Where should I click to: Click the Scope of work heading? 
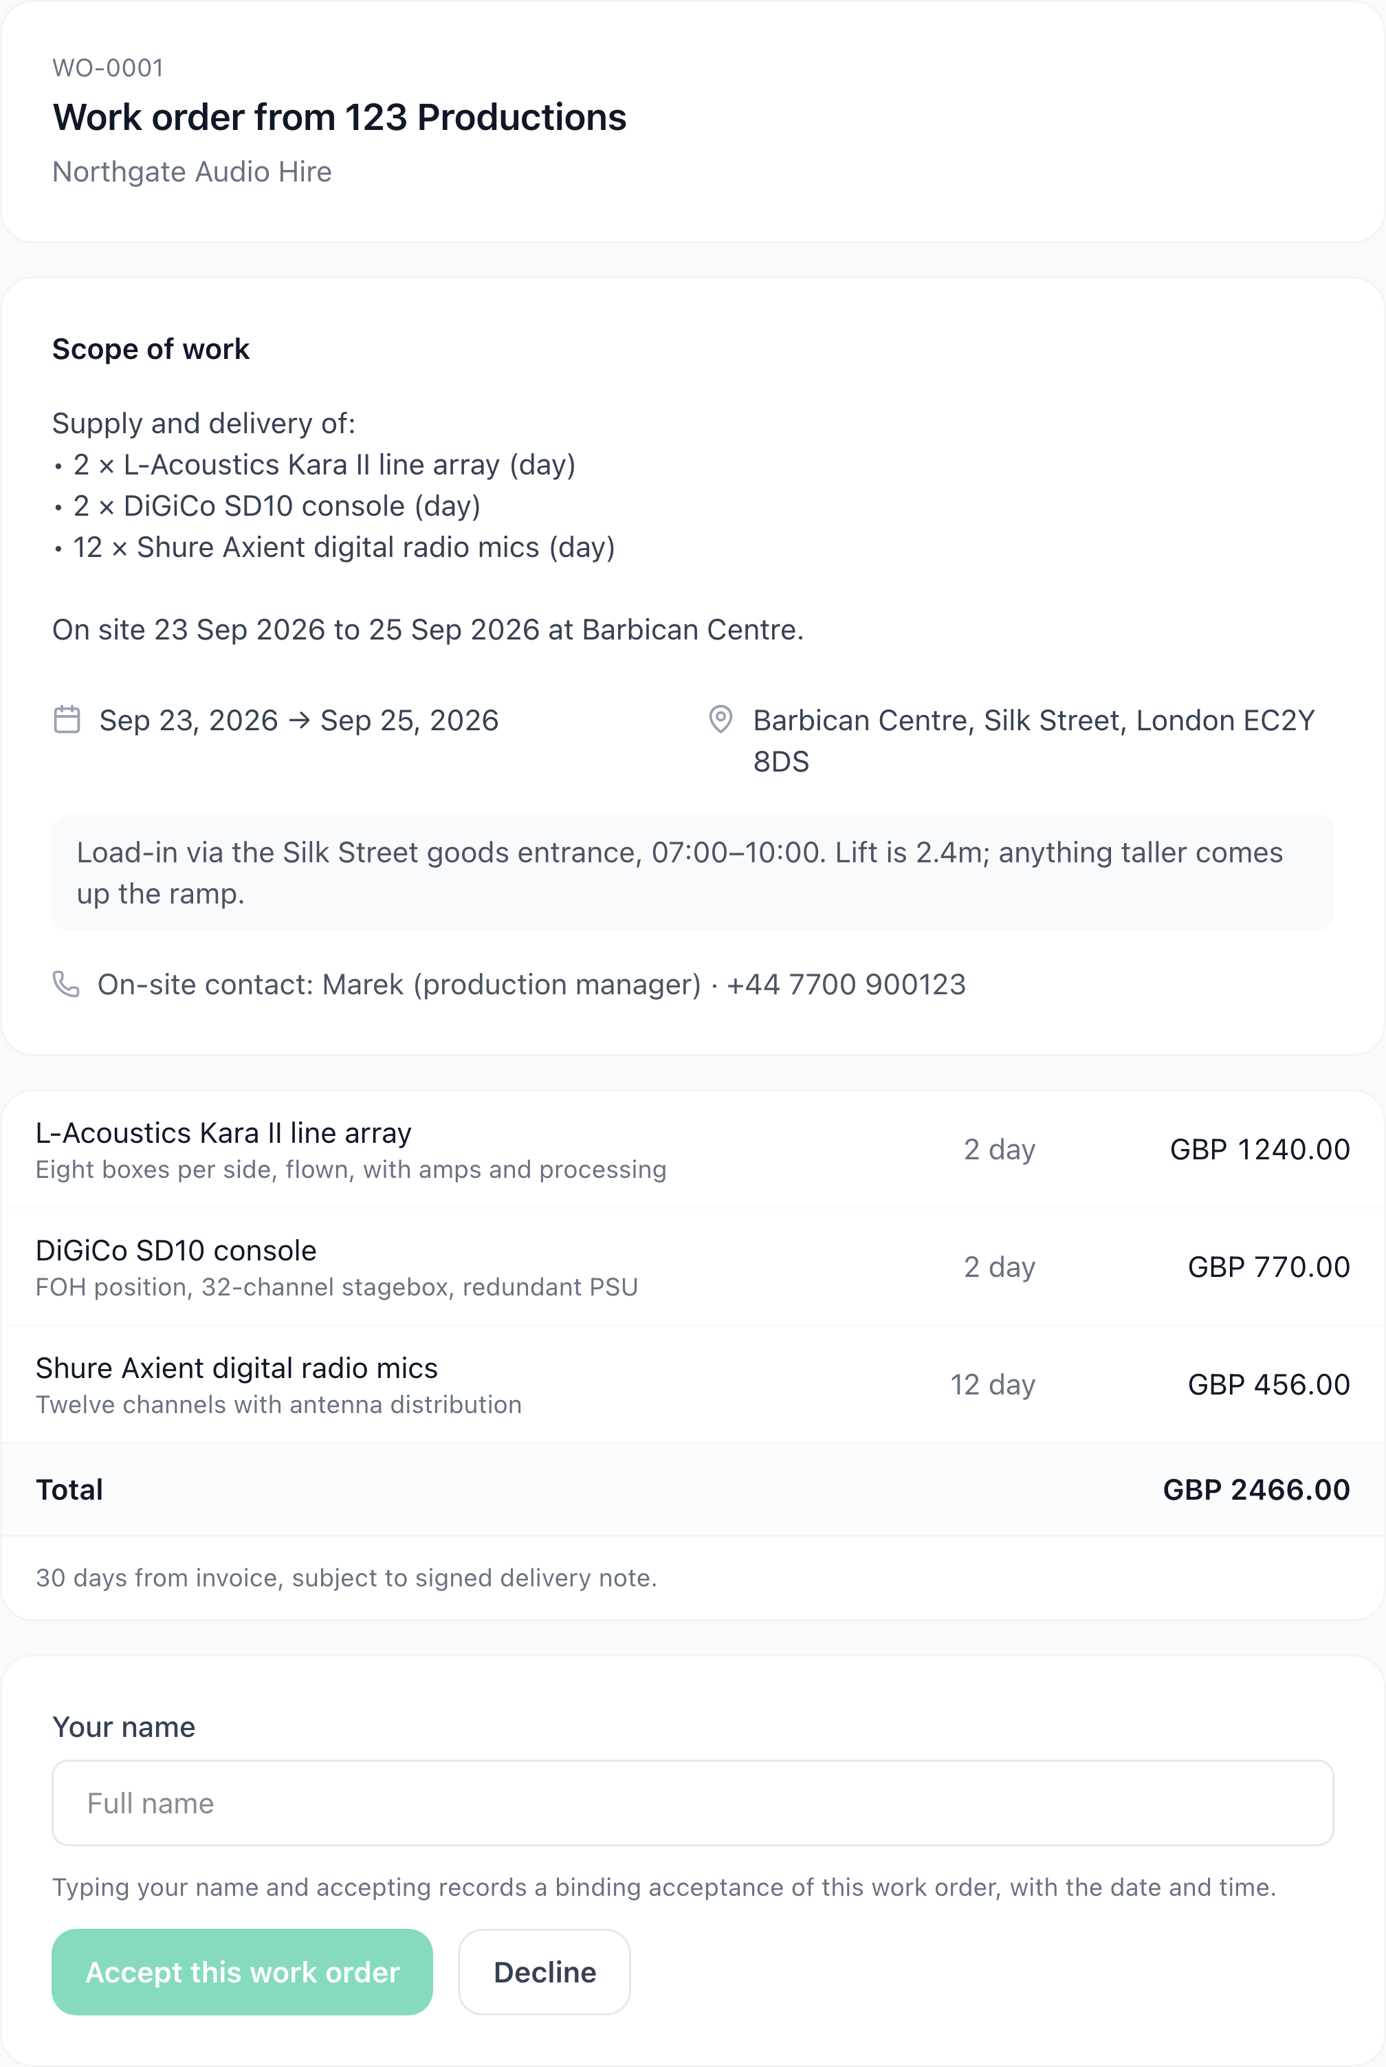point(151,349)
